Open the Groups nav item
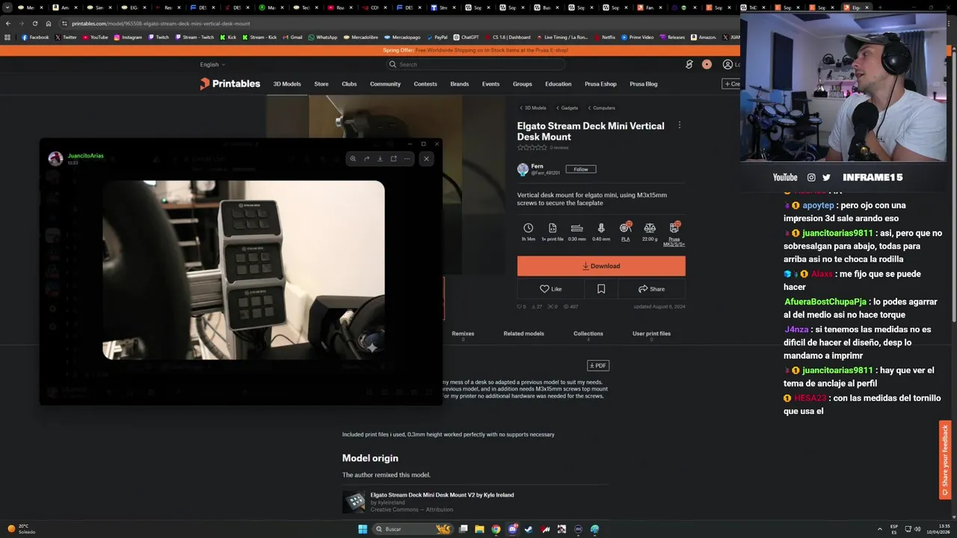Image resolution: width=957 pixels, height=538 pixels. (x=523, y=84)
